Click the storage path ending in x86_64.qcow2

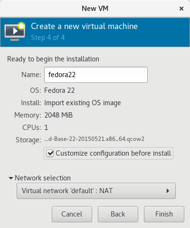tap(95, 139)
